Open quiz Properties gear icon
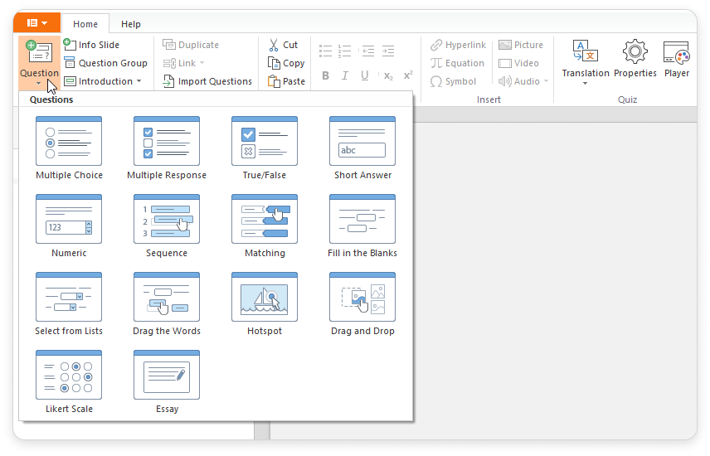This screenshot has height=456, width=710. pos(635,59)
